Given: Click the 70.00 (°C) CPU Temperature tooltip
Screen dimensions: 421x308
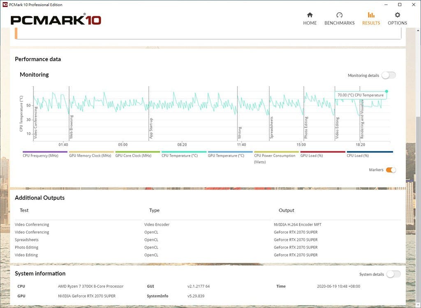Looking at the screenshot, I should [361, 95].
